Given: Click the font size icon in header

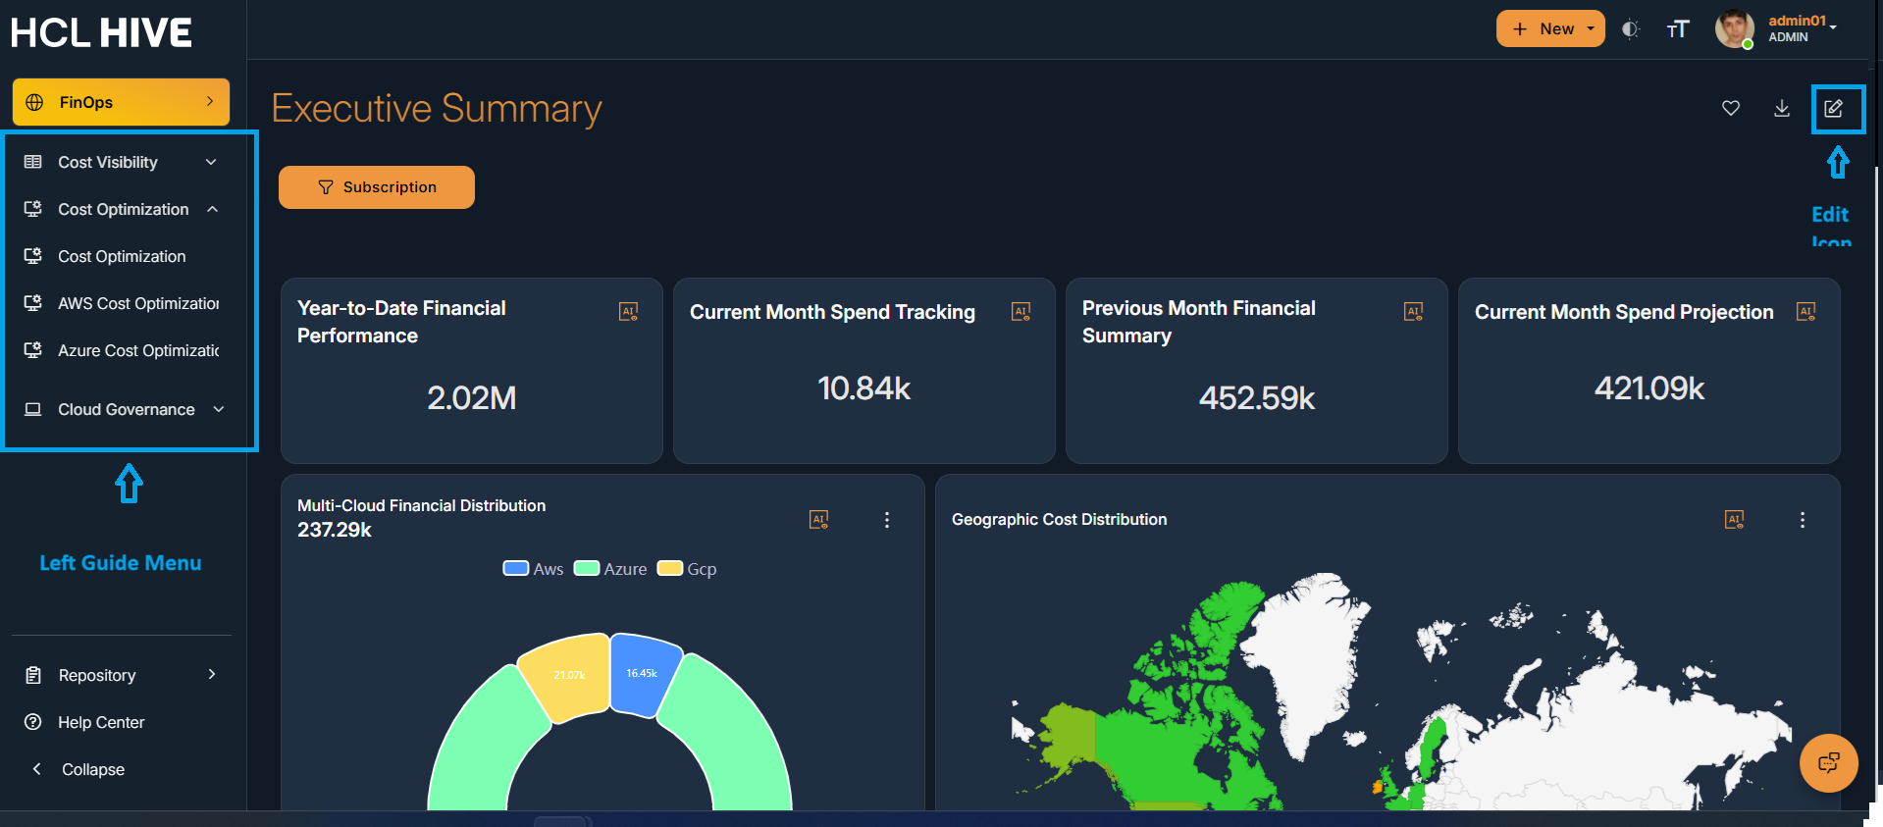Looking at the screenshot, I should pos(1678,29).
